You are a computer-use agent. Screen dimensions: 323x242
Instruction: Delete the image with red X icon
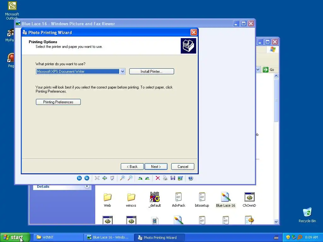coord(158,178)
